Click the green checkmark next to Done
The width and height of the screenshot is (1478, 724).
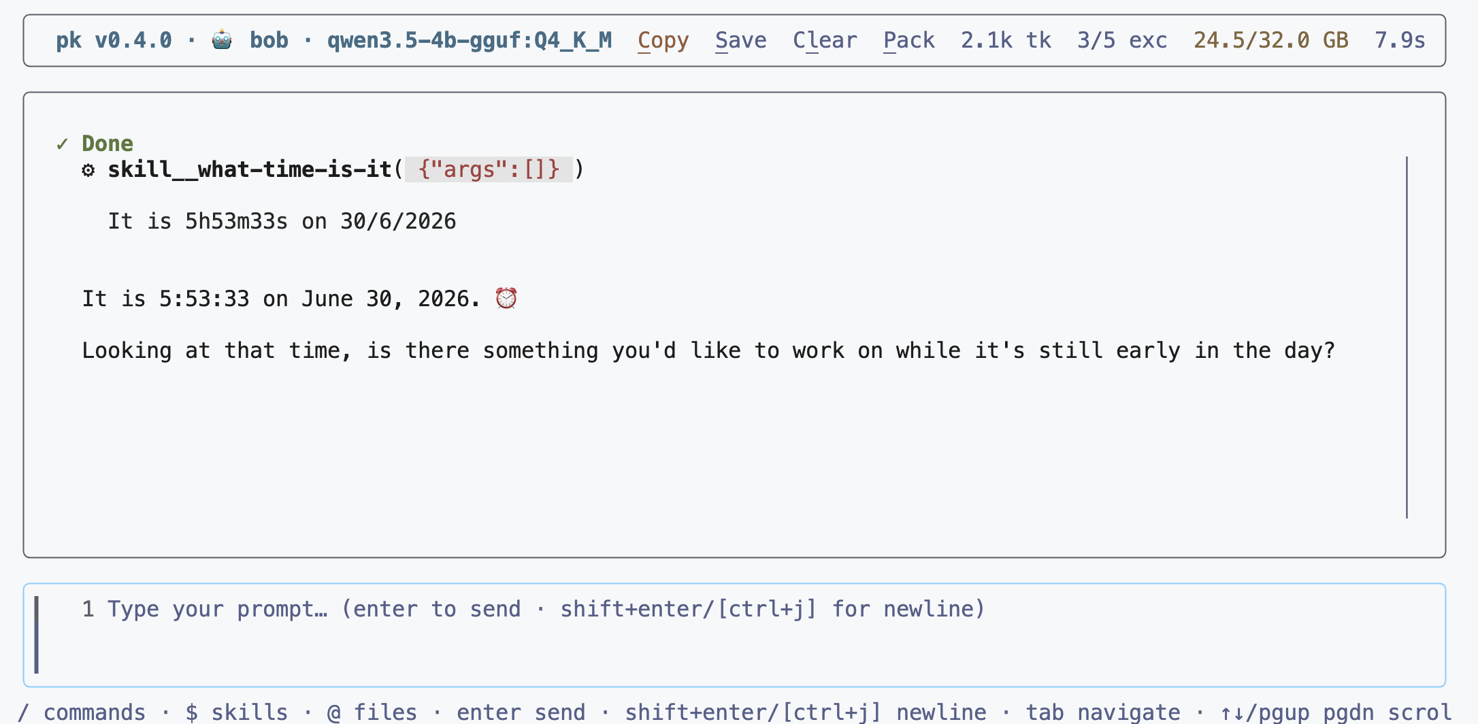point(62,144)
